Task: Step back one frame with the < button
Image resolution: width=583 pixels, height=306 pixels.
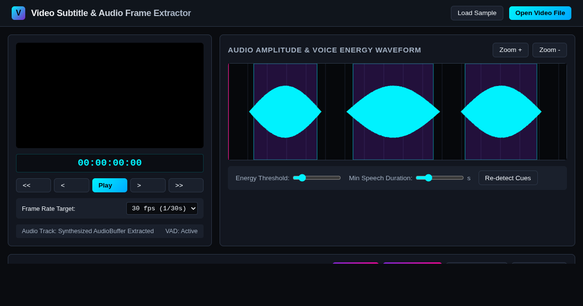Action: point(71,185)
